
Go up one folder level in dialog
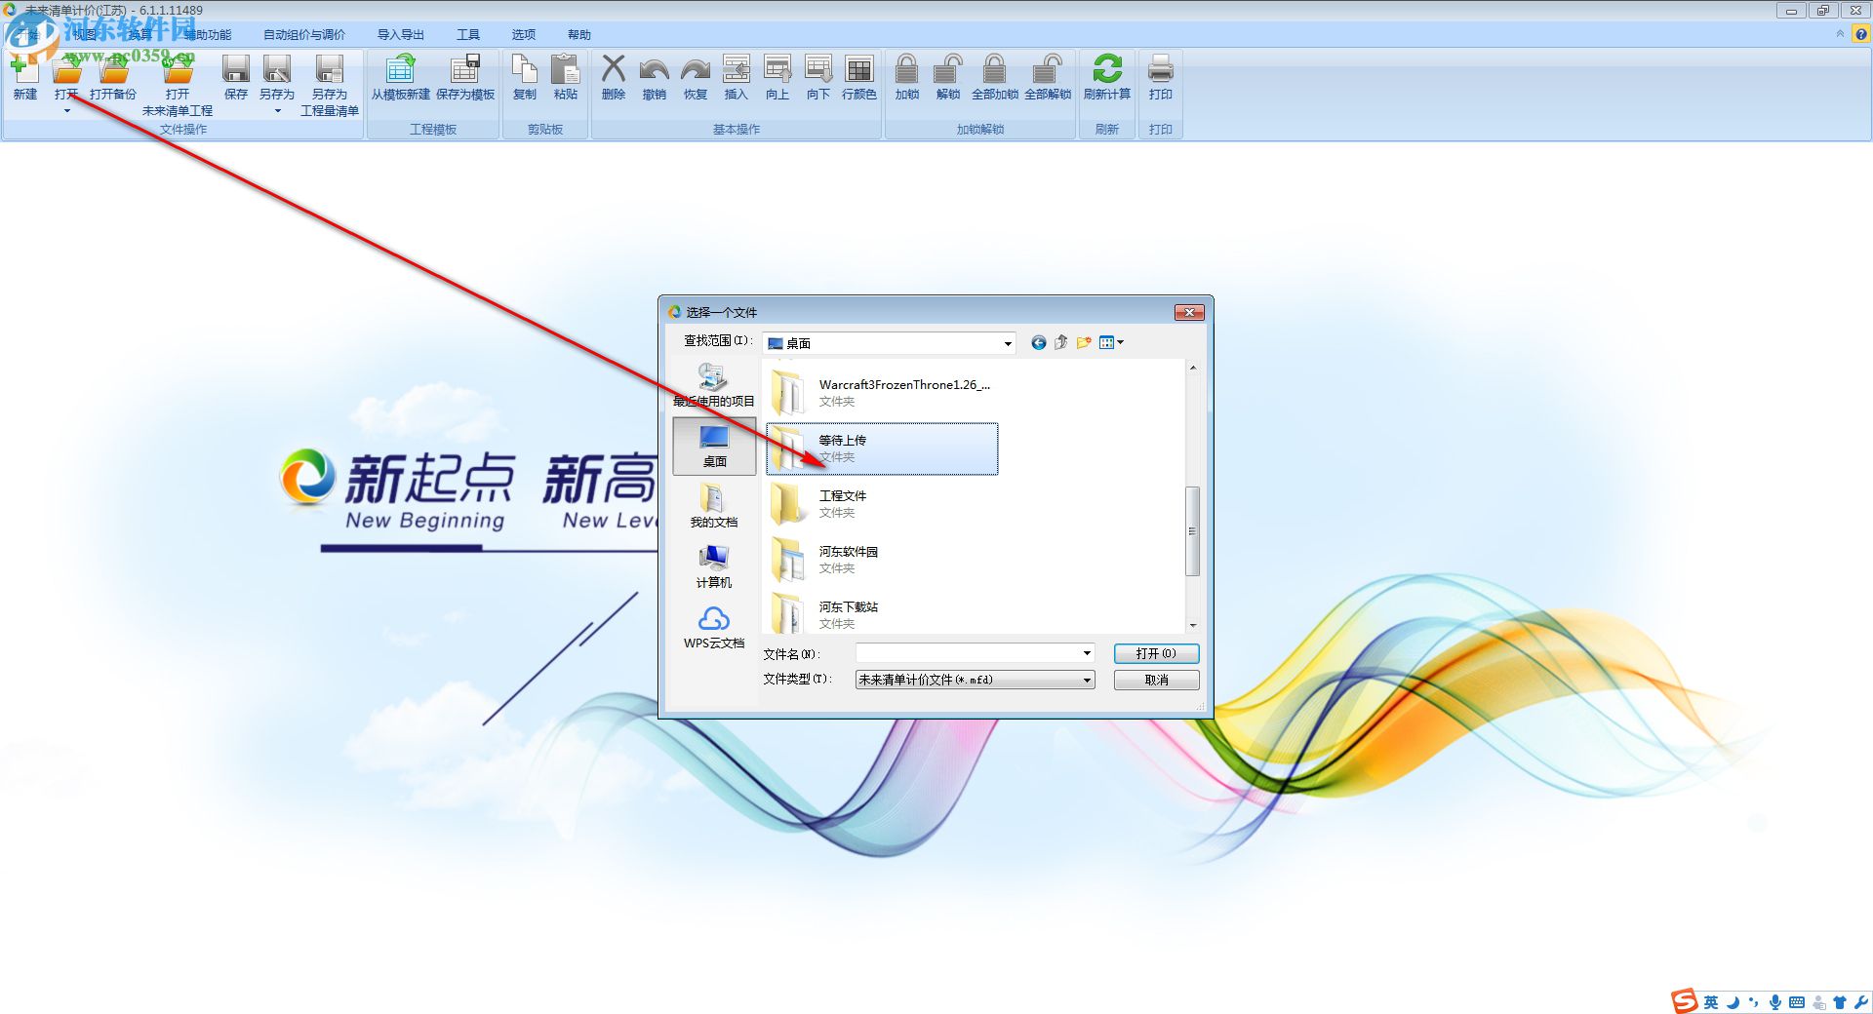[1060, 342]
